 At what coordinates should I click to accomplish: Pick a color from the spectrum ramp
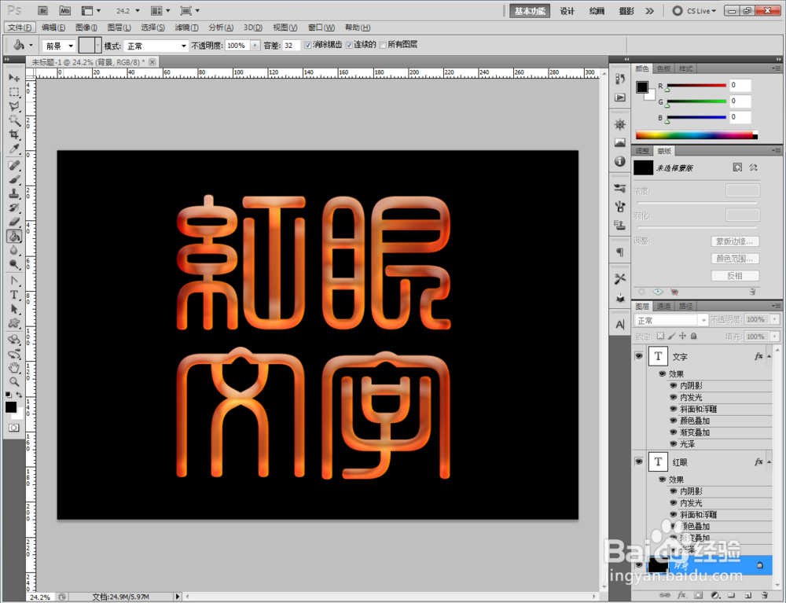click(696, 135)
